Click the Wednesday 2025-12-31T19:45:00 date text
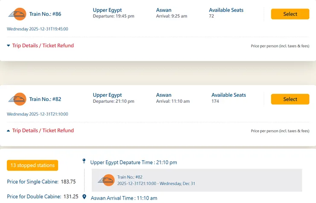This screenshot has height=203, width=316. point(38,29)
